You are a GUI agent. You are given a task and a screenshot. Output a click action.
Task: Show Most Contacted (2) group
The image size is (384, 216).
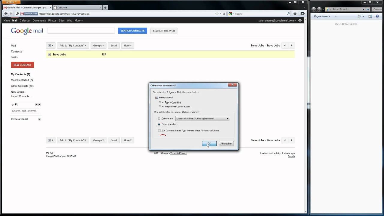tap(22, 80)
